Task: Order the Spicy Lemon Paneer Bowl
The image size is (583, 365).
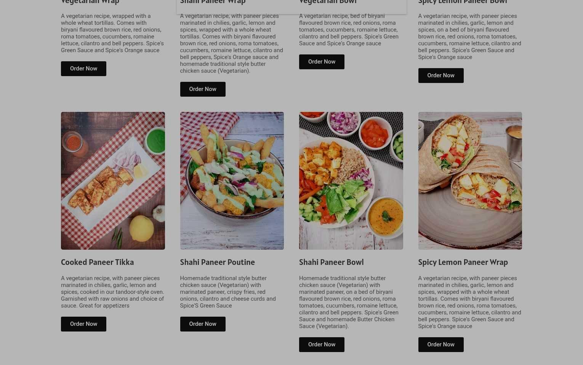Action: coord(441,75)
